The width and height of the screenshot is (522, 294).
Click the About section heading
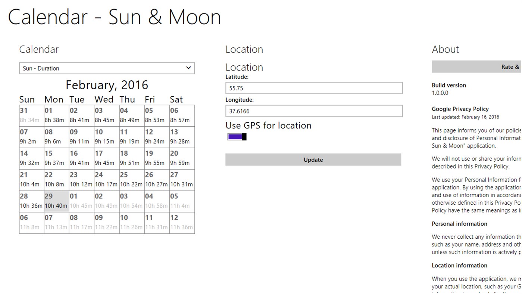[x=445, y=49]
